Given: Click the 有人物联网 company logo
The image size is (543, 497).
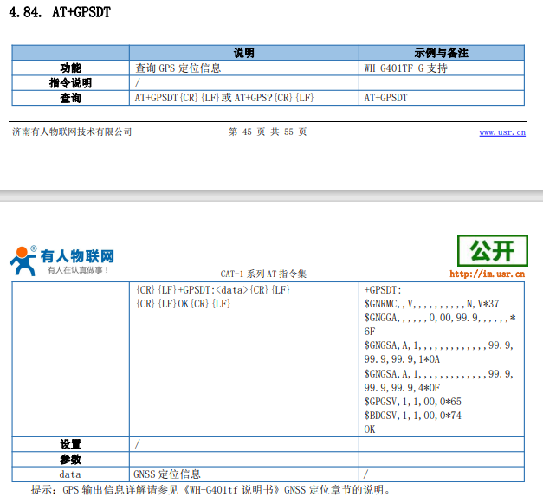Looking at the screenshot, I should tap(61, 261).
